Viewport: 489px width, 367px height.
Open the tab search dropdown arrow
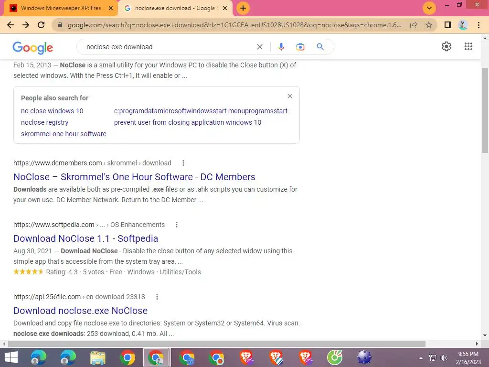click(429, 8)
